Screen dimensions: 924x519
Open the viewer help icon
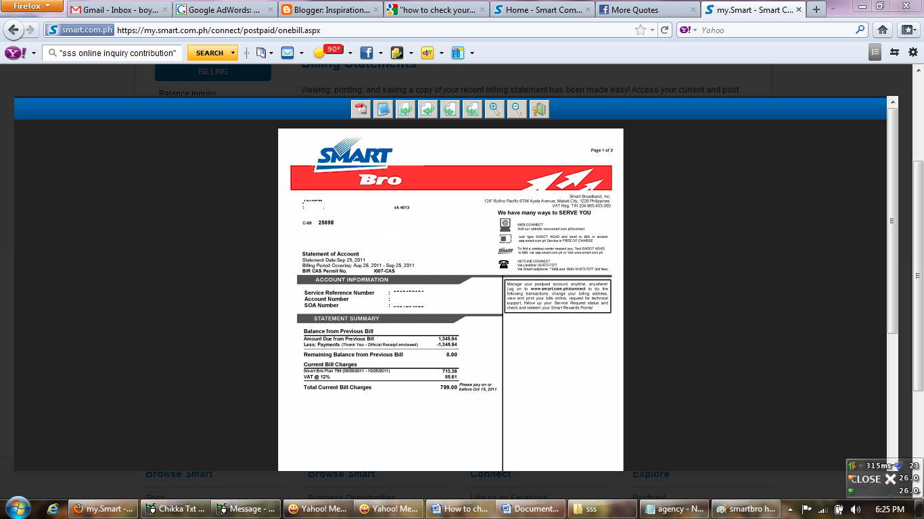[539, 109]
